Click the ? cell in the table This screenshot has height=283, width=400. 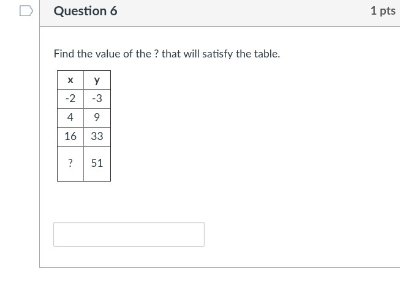(70, 163)
